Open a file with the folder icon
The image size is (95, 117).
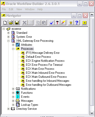[x=11, y=22]
